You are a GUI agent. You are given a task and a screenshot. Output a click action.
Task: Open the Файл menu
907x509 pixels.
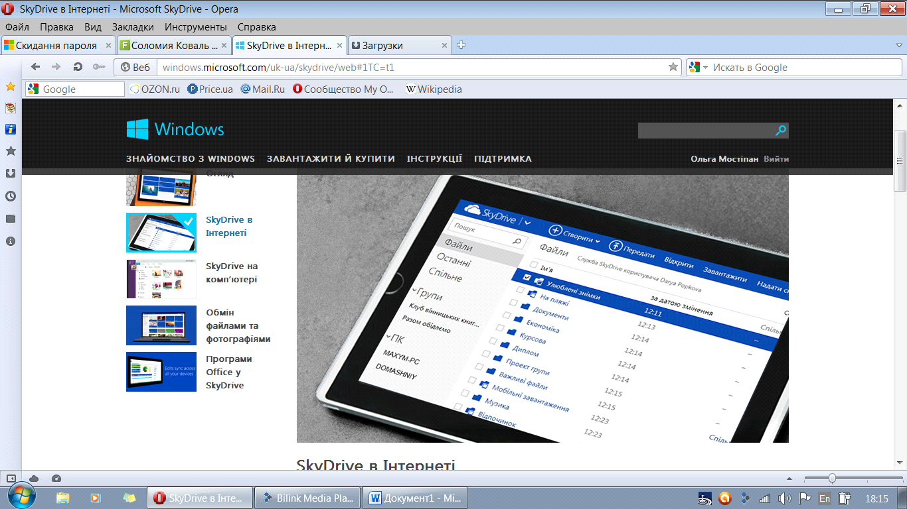click(x=17, y=27)
